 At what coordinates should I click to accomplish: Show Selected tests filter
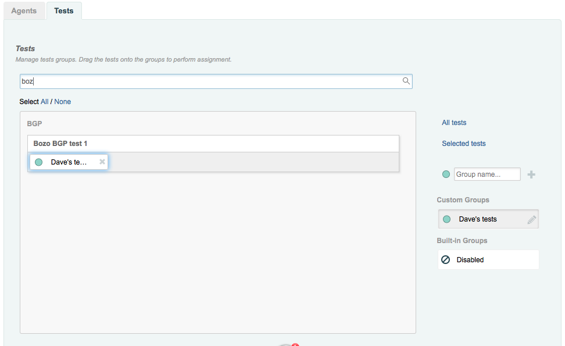click(x=464, y=144)
